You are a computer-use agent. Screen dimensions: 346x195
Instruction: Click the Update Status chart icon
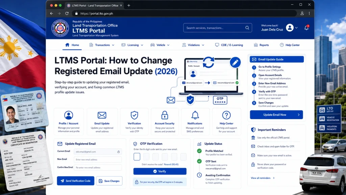(x=199, y=144)
